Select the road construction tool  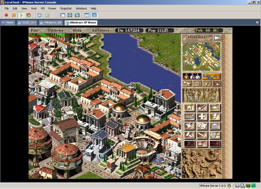(215, 108)
